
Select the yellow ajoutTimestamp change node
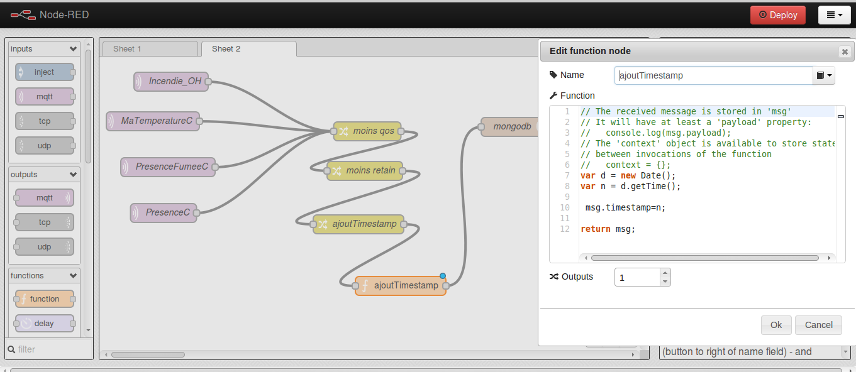(x=359, y=224)
